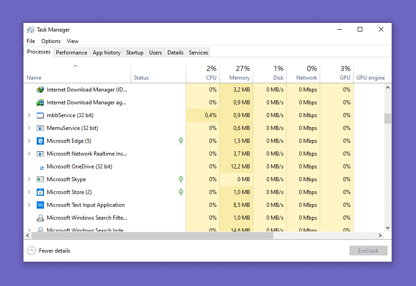Viewport: 416px width, 286px height.
Task: Open the File menu
Action: point(31,41)
